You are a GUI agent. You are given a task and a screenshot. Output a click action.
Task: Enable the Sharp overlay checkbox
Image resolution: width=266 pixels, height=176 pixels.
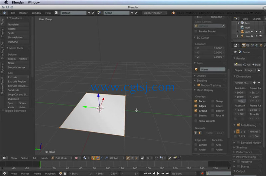click(x=212, y=101)
